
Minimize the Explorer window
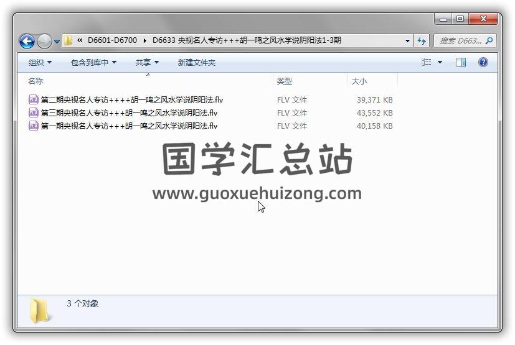[x=443, y=19]
